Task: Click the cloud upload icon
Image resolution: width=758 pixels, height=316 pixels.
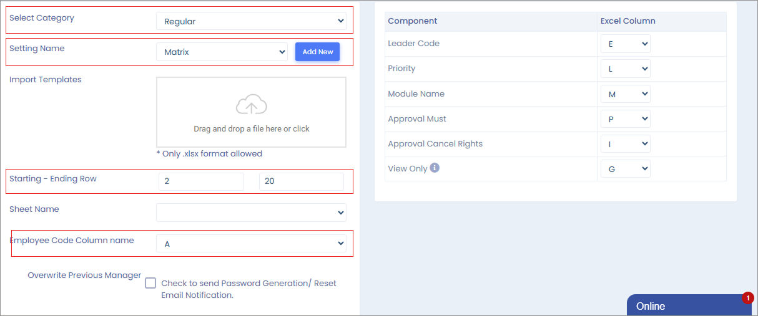Action: coord(251,105)
